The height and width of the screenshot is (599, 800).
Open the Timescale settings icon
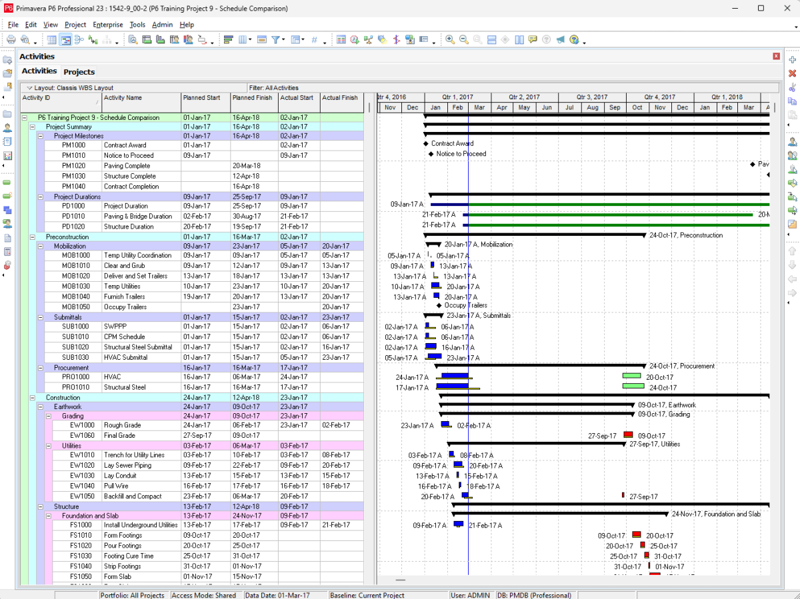click(261, 40)
